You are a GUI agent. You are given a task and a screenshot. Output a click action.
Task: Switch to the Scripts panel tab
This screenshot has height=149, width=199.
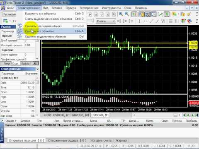pyautogui.click(x=25, y=63)
